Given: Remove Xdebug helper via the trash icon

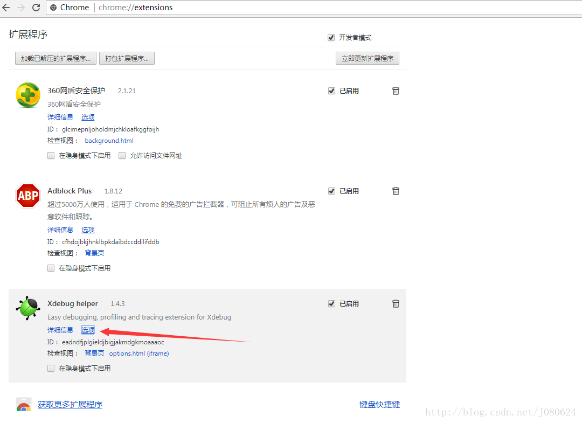Looking at the screenshot, I should click(x=396, y=304).
